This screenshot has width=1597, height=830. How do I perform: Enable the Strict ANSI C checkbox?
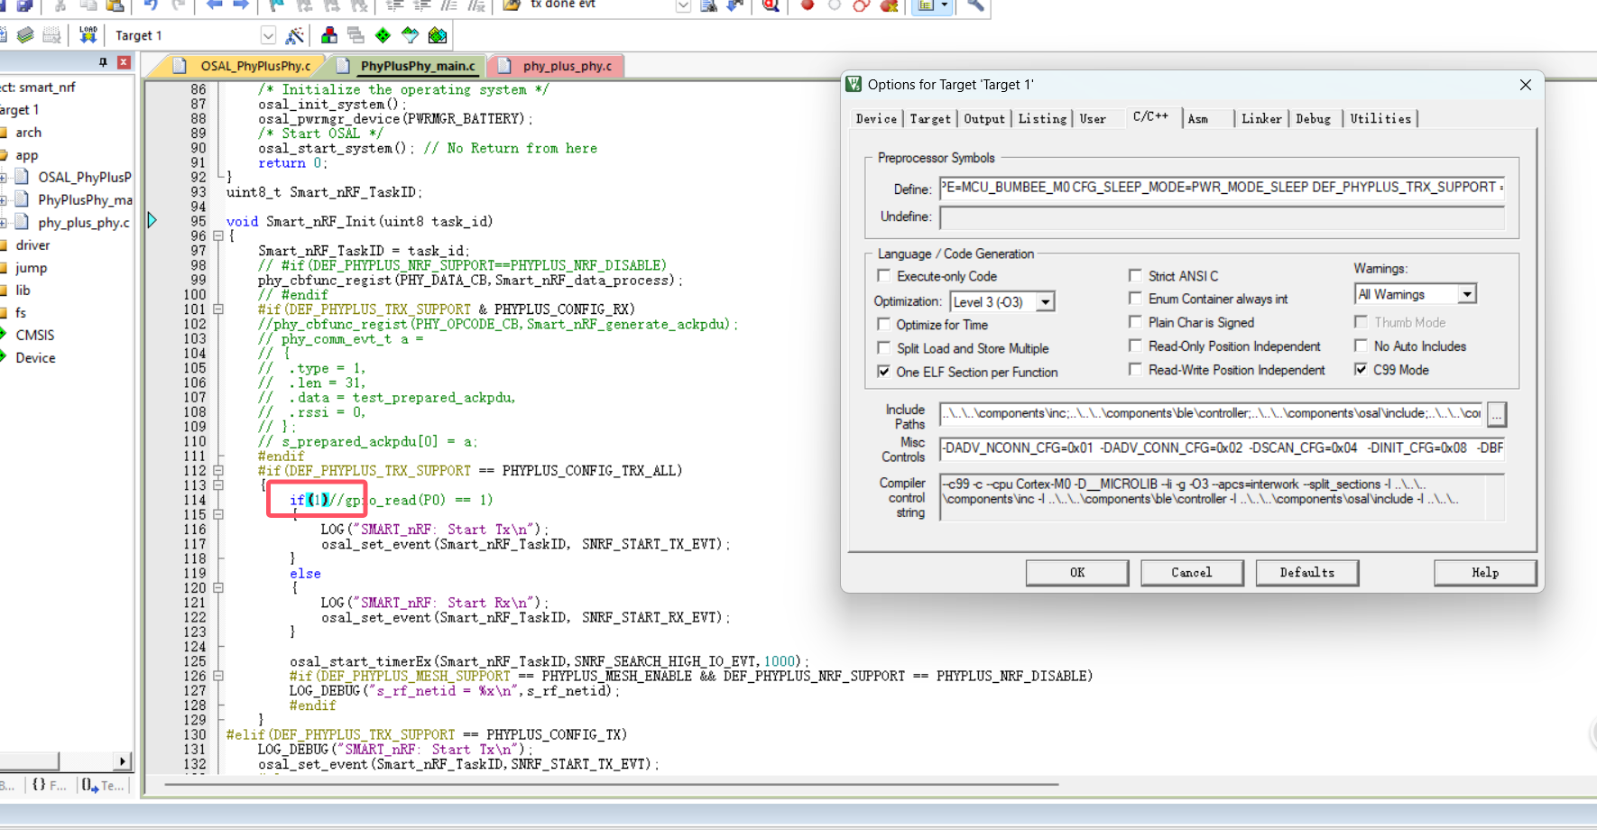coord(1135,275)
